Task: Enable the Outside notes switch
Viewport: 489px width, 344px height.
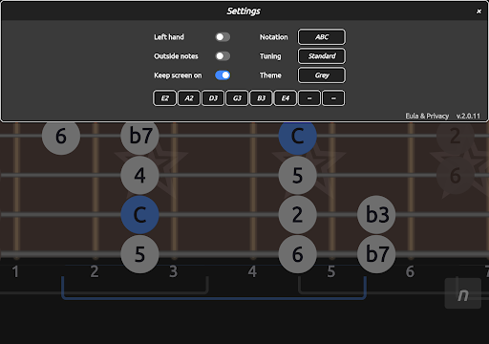Action: [x=223, y=56]
